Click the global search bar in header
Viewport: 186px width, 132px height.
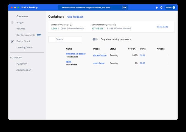coord(93,7)
